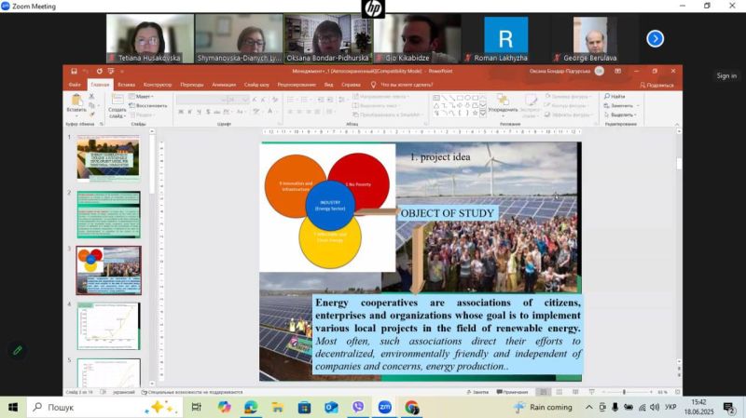Click the green annotation pencil icon
Viewport: 746px width, 418px height.
[x=17, y=351]
